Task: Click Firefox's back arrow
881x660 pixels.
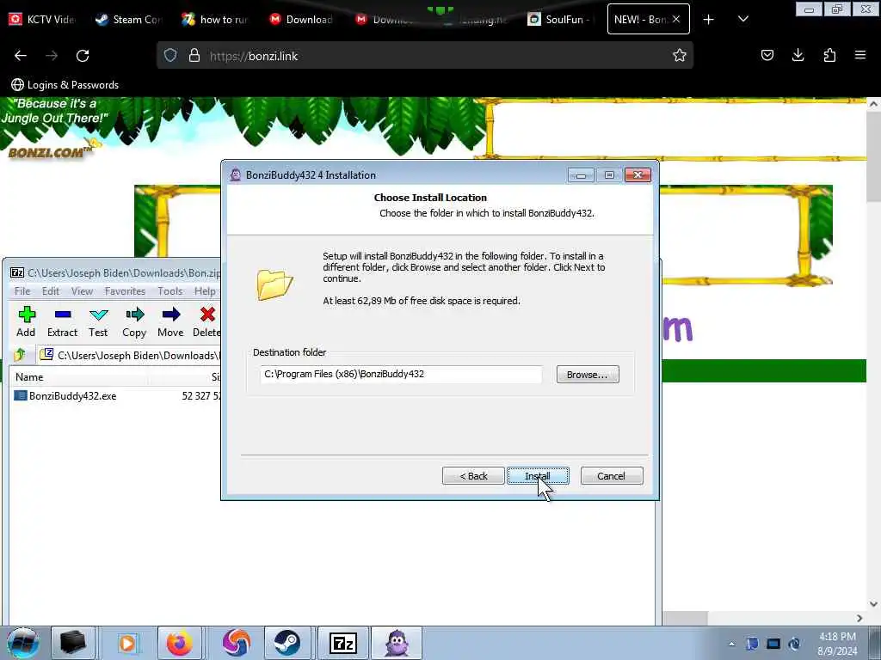Action: [21, 56]
